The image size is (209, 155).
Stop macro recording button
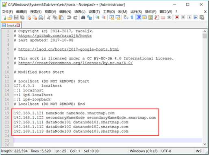tap(183, 17)
